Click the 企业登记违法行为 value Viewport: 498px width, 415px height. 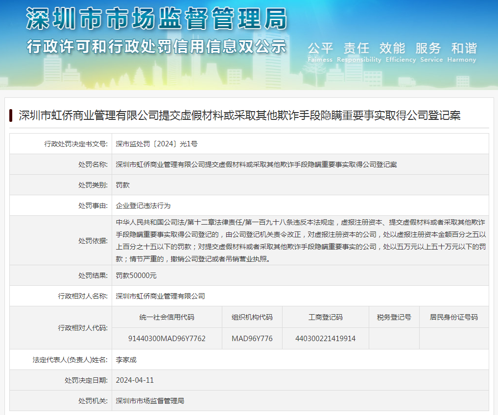[143, 206]
